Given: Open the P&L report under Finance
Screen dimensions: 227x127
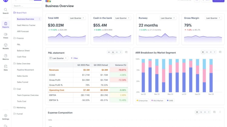Looking at the screenshot, I should coord(19,44).
